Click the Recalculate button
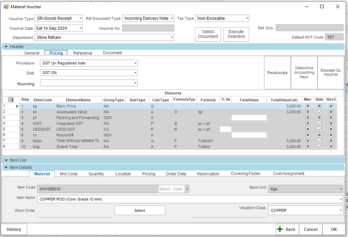348x237 pixels. click(x=277, y=72)
